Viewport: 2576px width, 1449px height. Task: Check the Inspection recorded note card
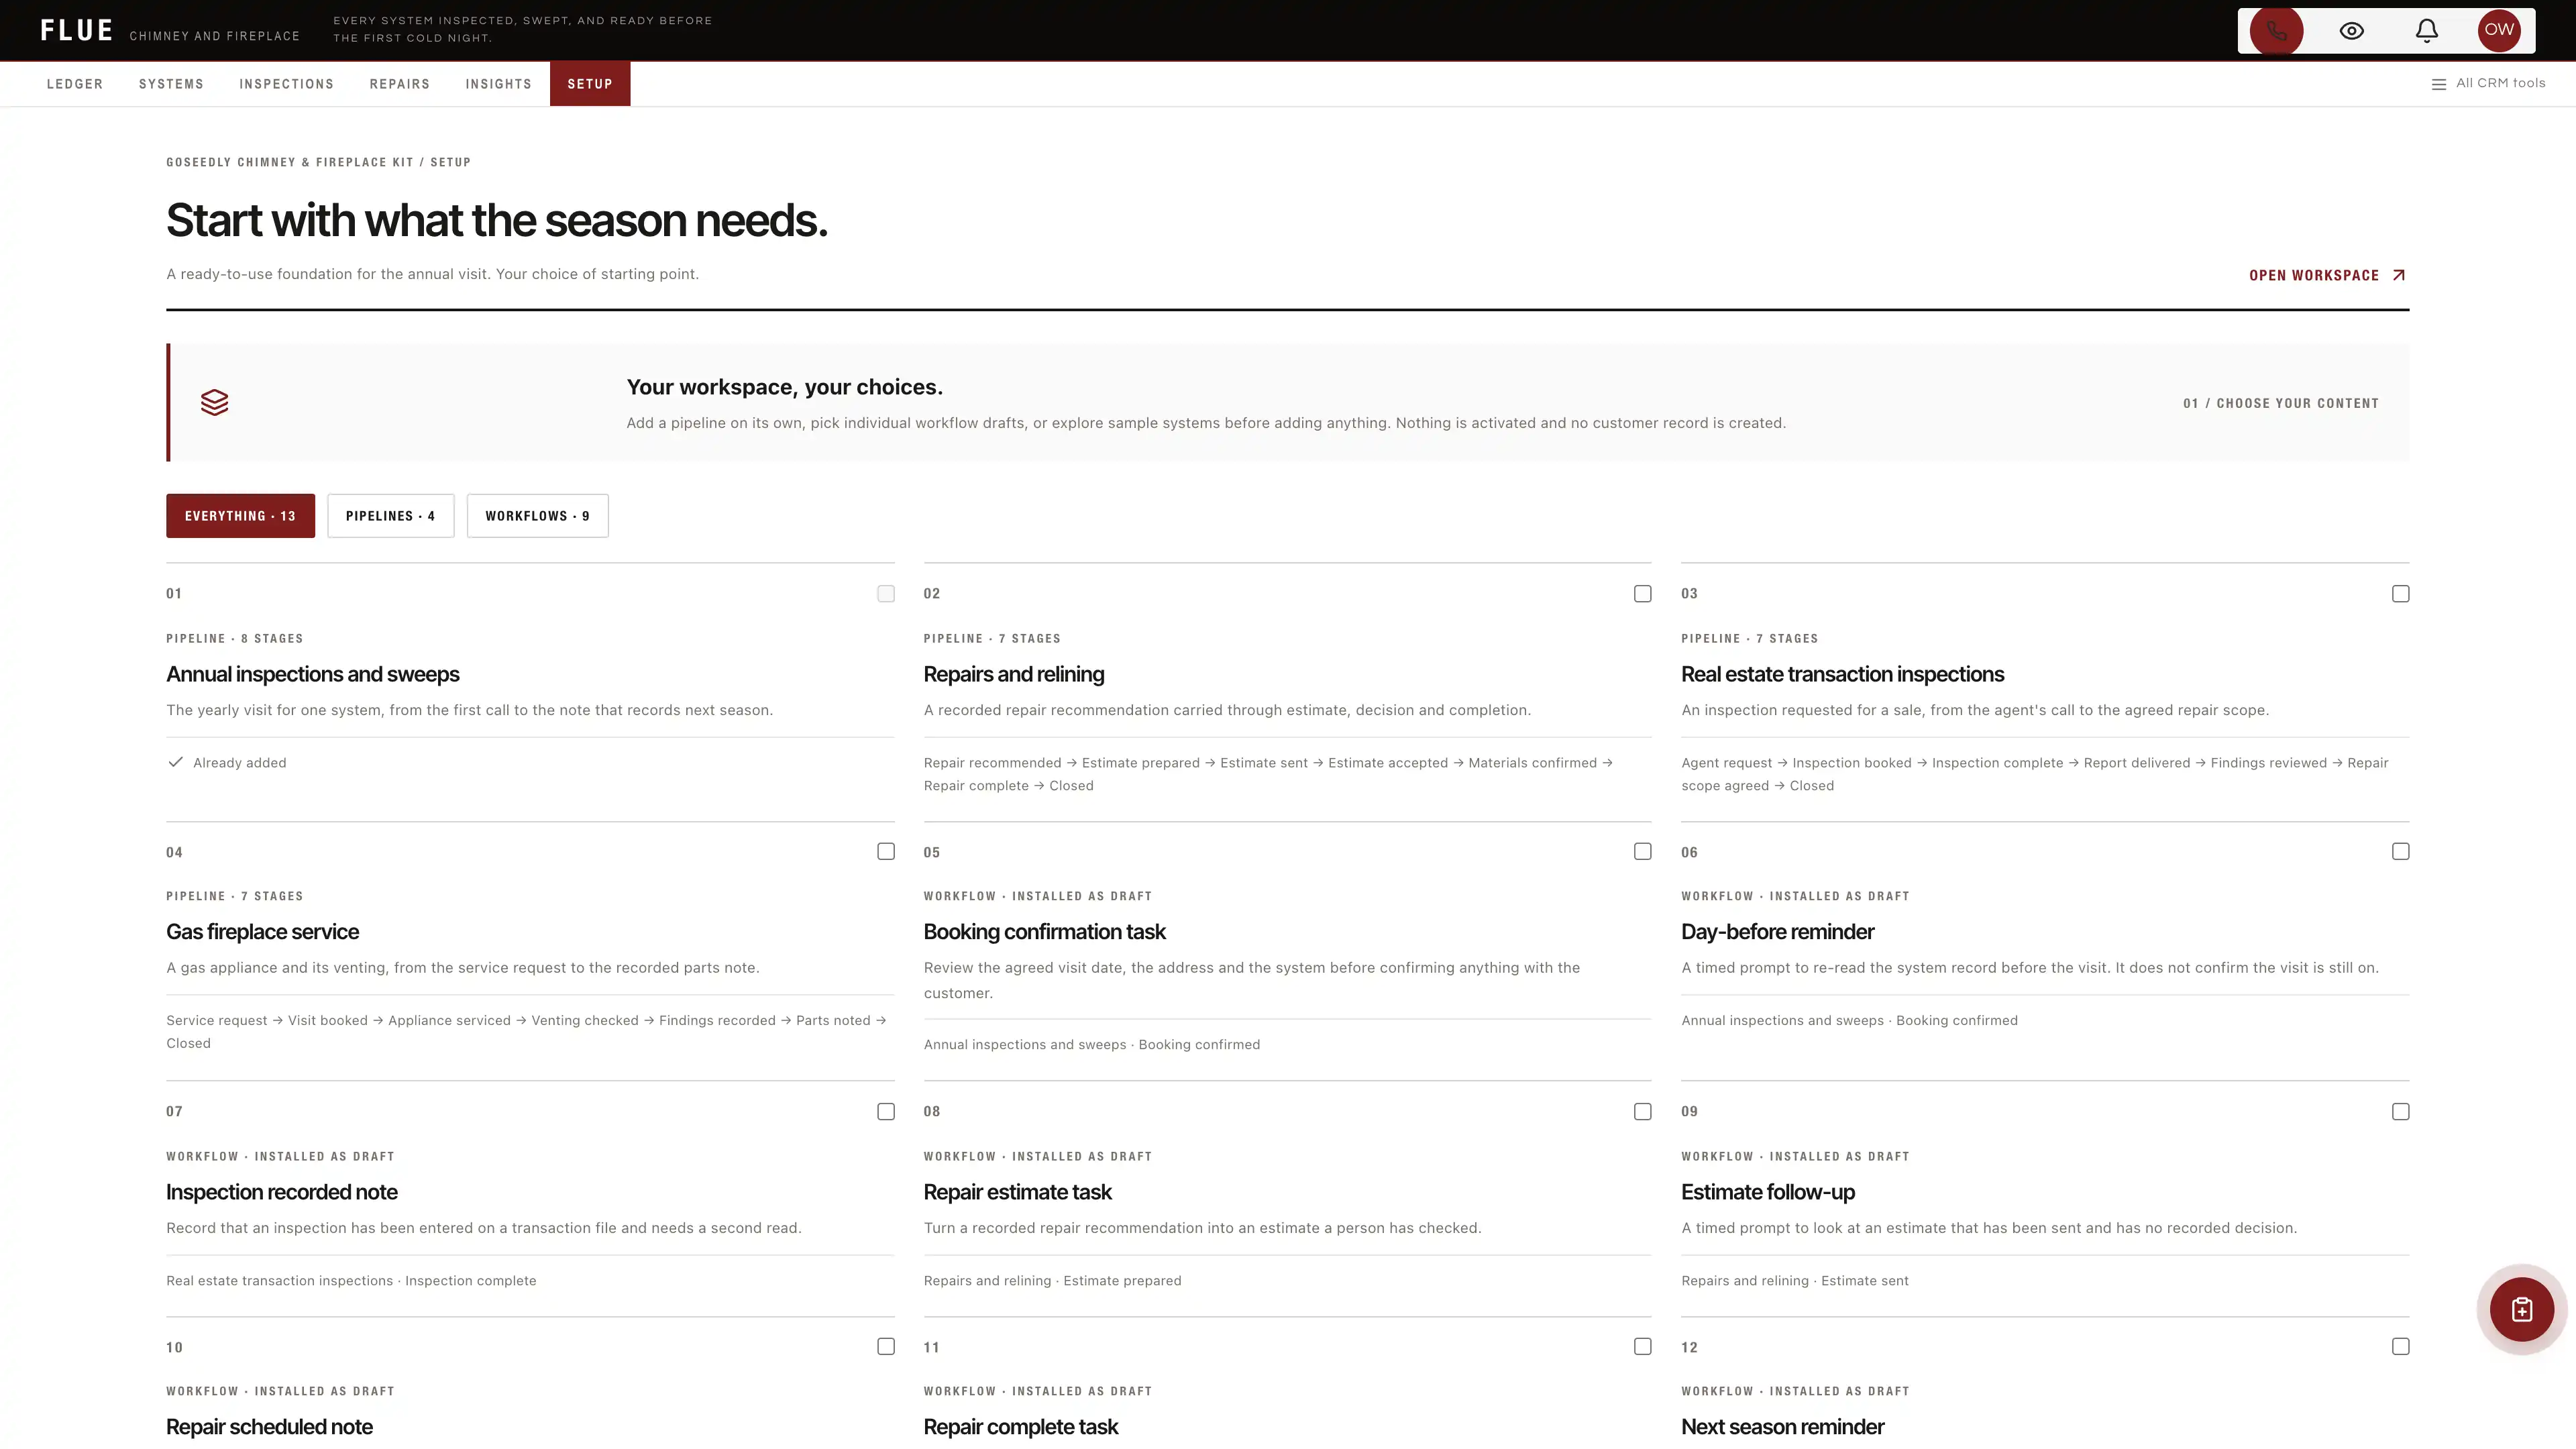tap(886, 1112)
